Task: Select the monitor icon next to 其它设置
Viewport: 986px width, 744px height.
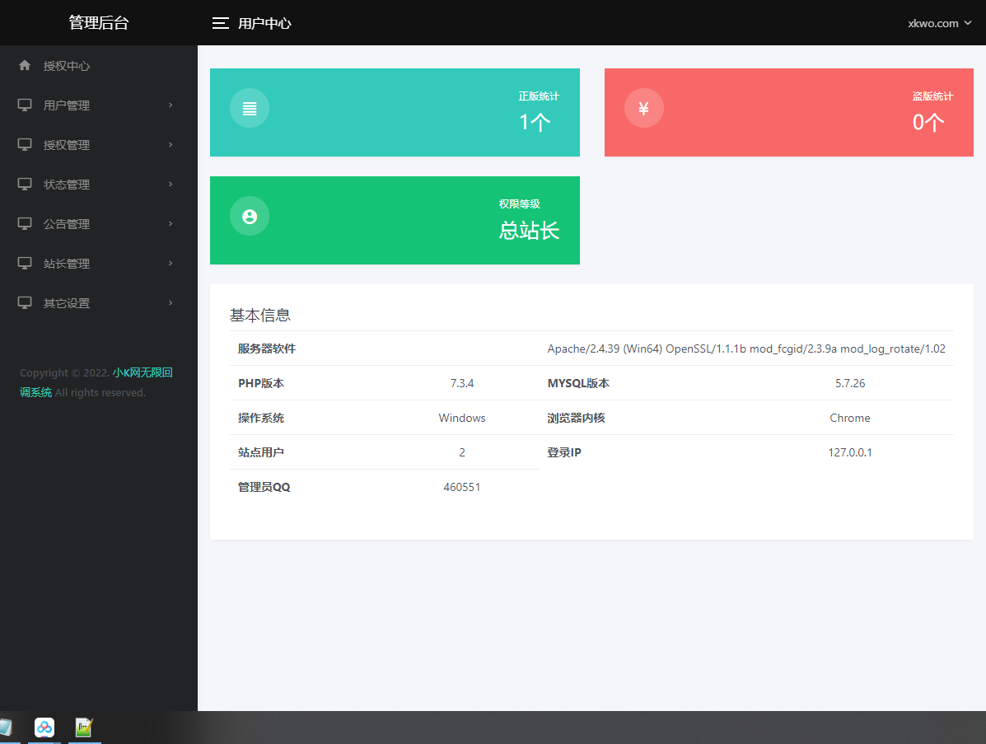Action: (24, 302)
